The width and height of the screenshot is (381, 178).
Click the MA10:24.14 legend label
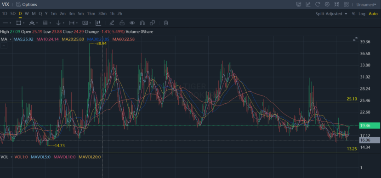point(48,39)
